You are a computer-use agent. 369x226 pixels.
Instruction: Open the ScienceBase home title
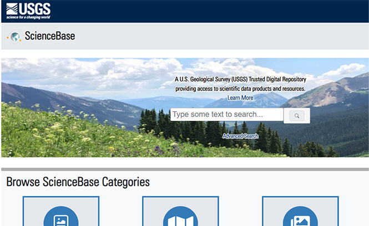click(x=50, y=36)
